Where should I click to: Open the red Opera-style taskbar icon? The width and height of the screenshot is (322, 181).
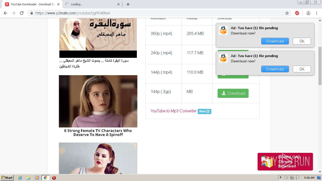click(54, 178)
